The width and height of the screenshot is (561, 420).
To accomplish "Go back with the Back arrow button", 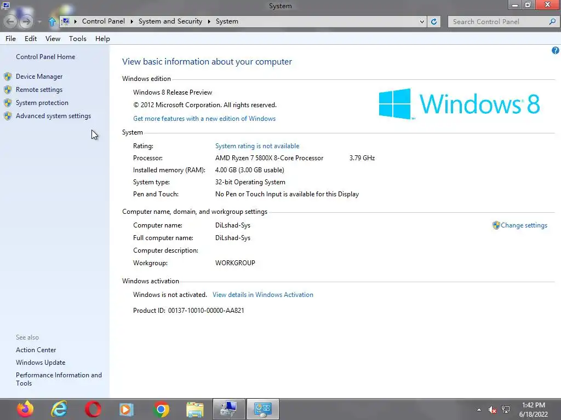I will (x=10, y=22).
